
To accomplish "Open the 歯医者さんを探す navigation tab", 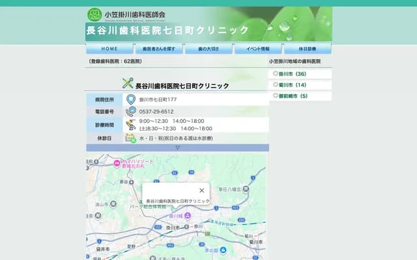I will [x=159, y=49].
